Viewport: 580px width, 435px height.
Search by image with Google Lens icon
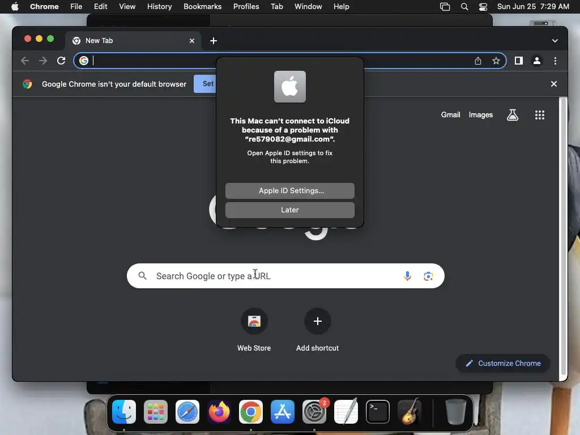(x=428, y=276)
